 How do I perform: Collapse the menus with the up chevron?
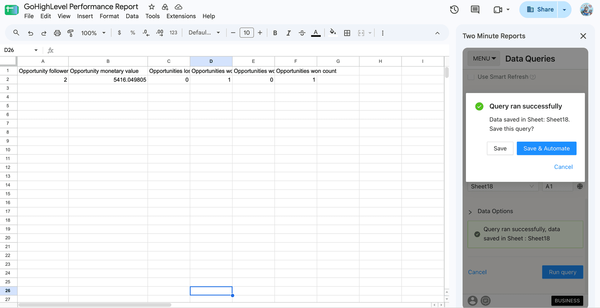pyautogui.click(x=437, y=33)
